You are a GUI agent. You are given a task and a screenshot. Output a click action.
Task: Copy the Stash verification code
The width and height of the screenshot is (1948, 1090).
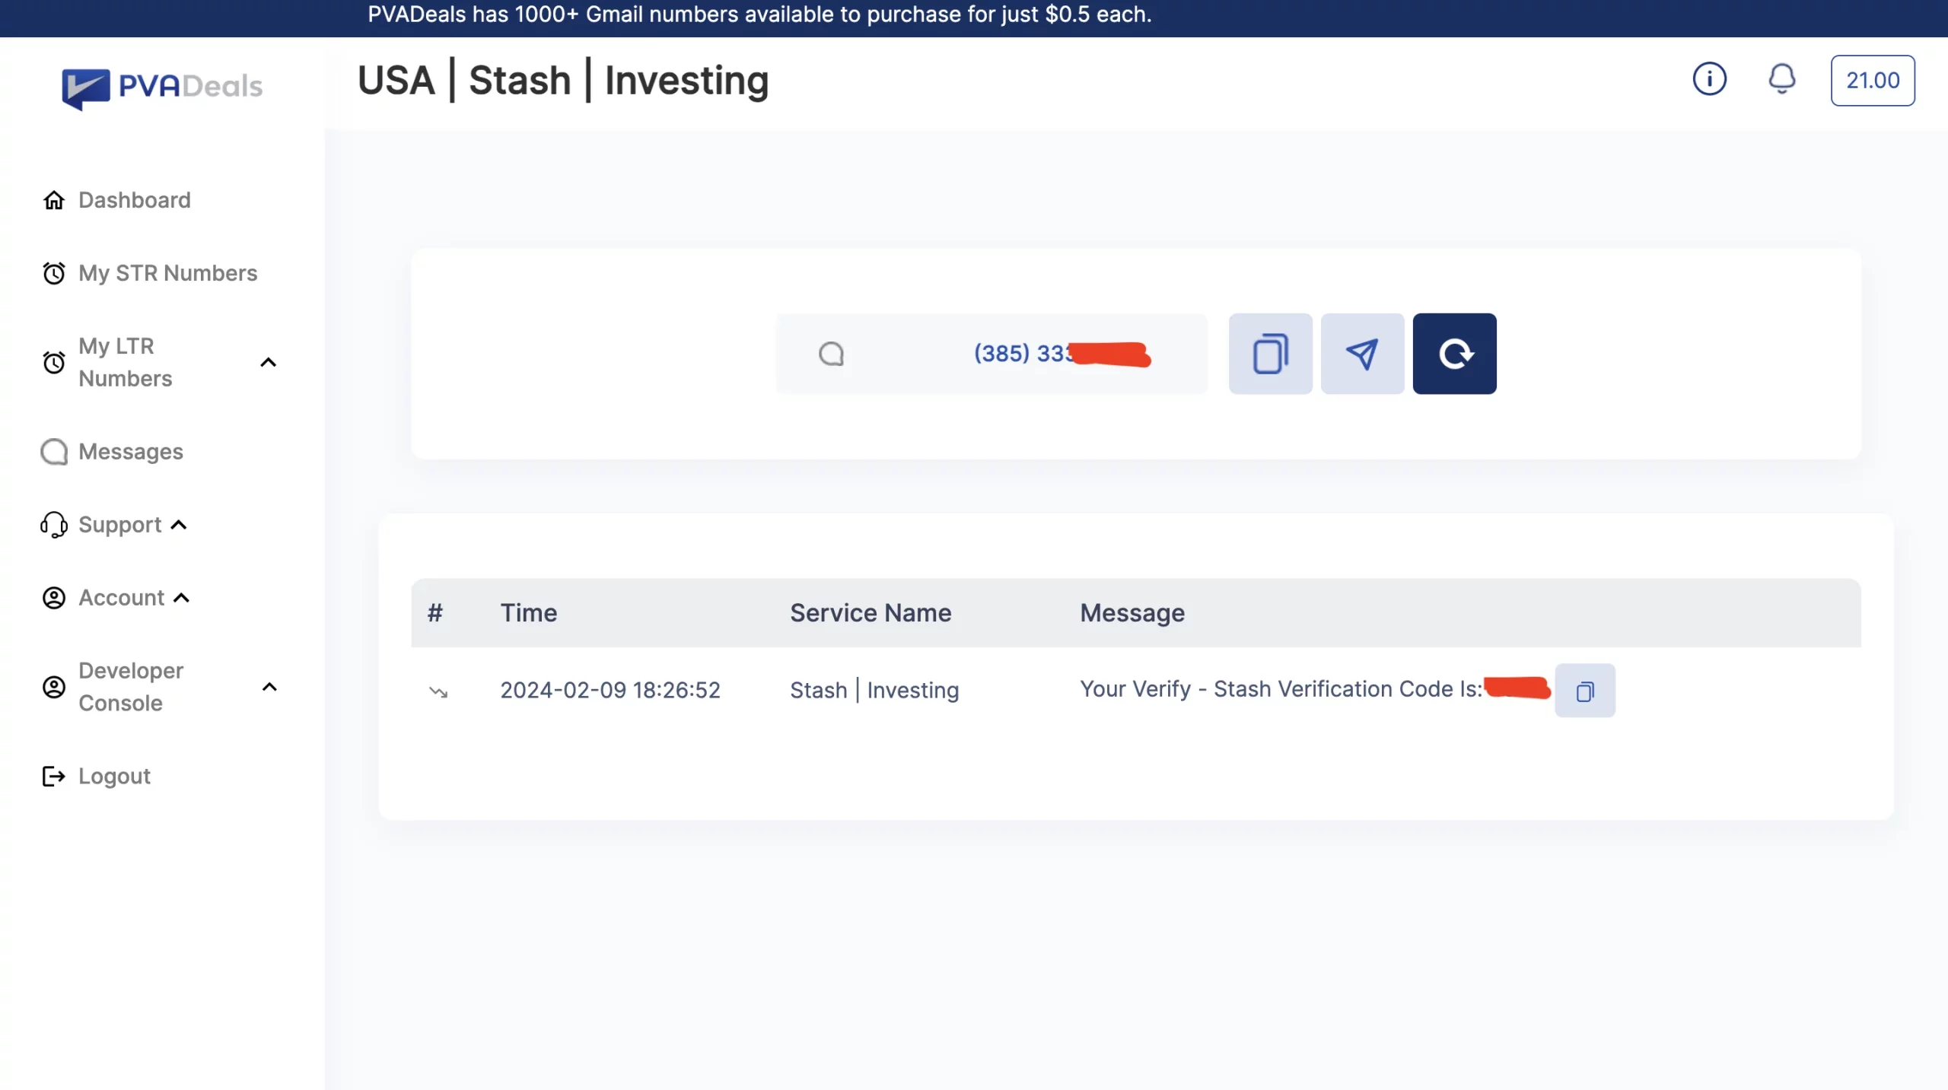(1585, 691)
